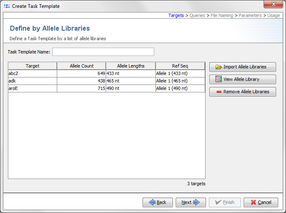Type in the Task Template Name field
Viewport: 286px width, 213px height.
[103, 52]
